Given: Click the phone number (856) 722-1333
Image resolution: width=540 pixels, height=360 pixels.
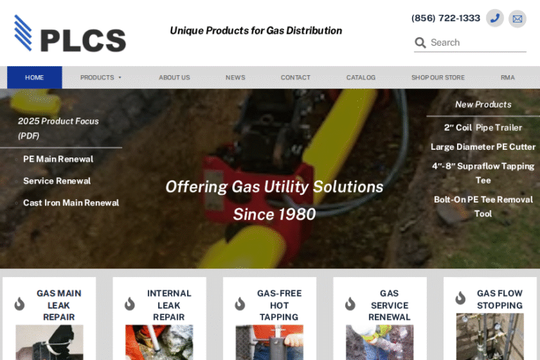Looking at the screenshot, I should [x=446, y=18].
